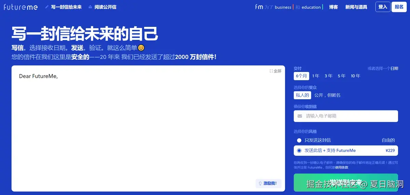410x195 pixels.
Task: Click the 激励我! inspire button
Action: click(x=269, y=183)
